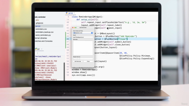189x106 pixels.
Task: Click the Reminder text area
Action: (83, 48)
